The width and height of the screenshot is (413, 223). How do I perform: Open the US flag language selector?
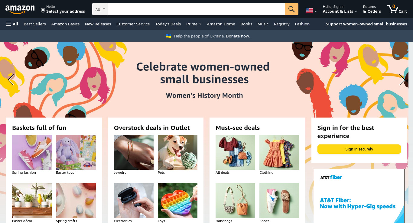tap(311, 10)
